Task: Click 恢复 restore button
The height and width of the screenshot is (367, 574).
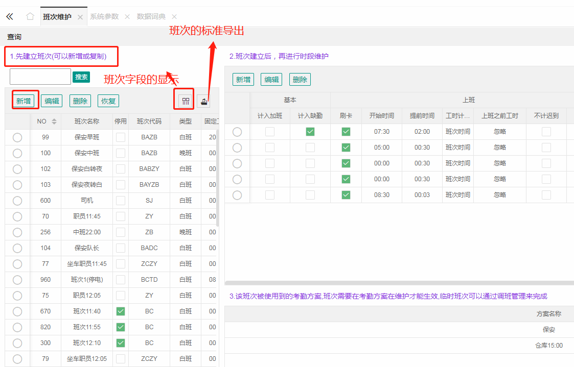Action: (x=108, y=101)
